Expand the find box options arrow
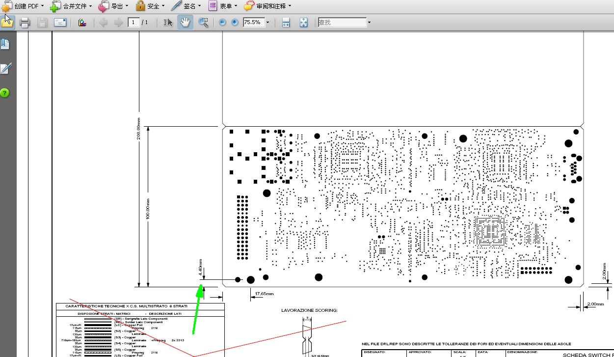614x357 pixels. point(369,23)
